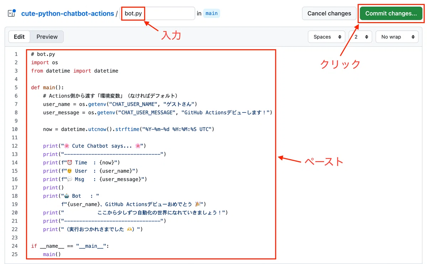Screen dimensions: 427x264
Task: Click the repository icon beside cute-python-chatbot-actions
Action: (x=12, y=14)
